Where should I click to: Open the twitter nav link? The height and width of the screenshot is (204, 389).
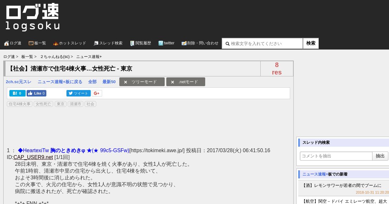pos(166,43)
